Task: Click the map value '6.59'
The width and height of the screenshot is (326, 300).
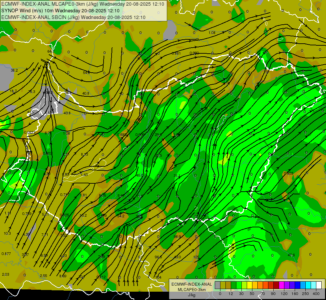Action: point(44,255)
